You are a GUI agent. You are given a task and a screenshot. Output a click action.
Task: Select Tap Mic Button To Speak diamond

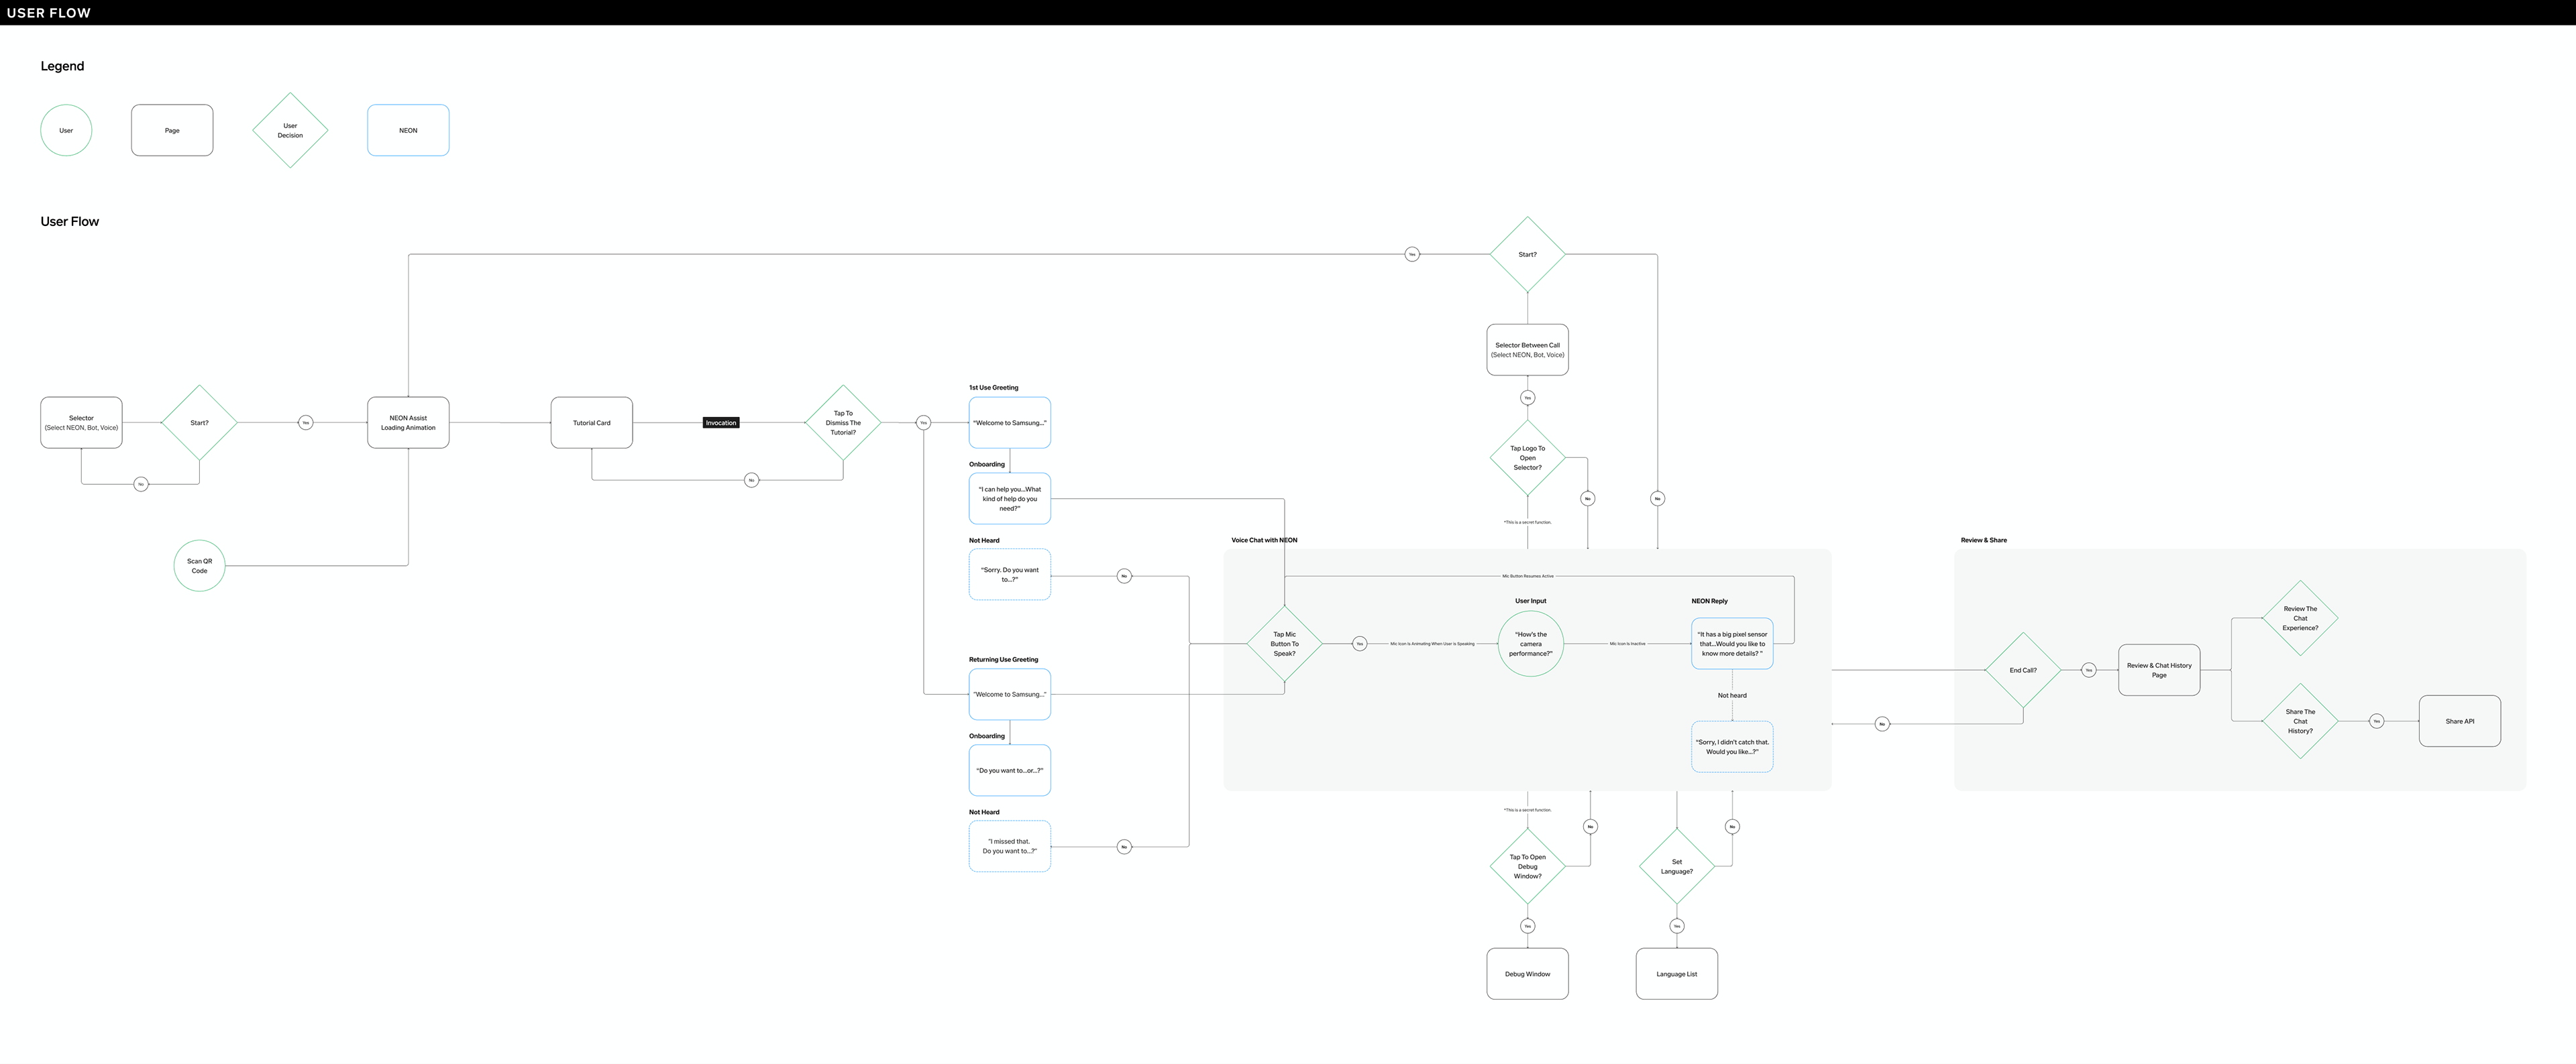pos(1284,644)
